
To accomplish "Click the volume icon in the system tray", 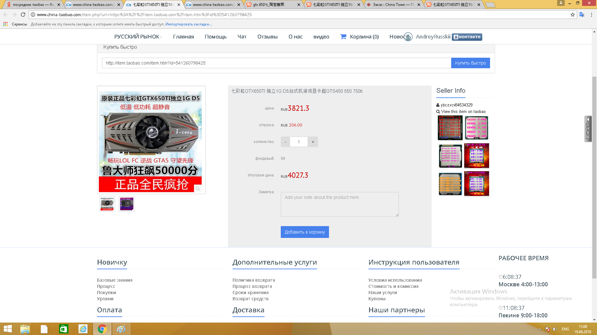I will (x=555, y=329).
